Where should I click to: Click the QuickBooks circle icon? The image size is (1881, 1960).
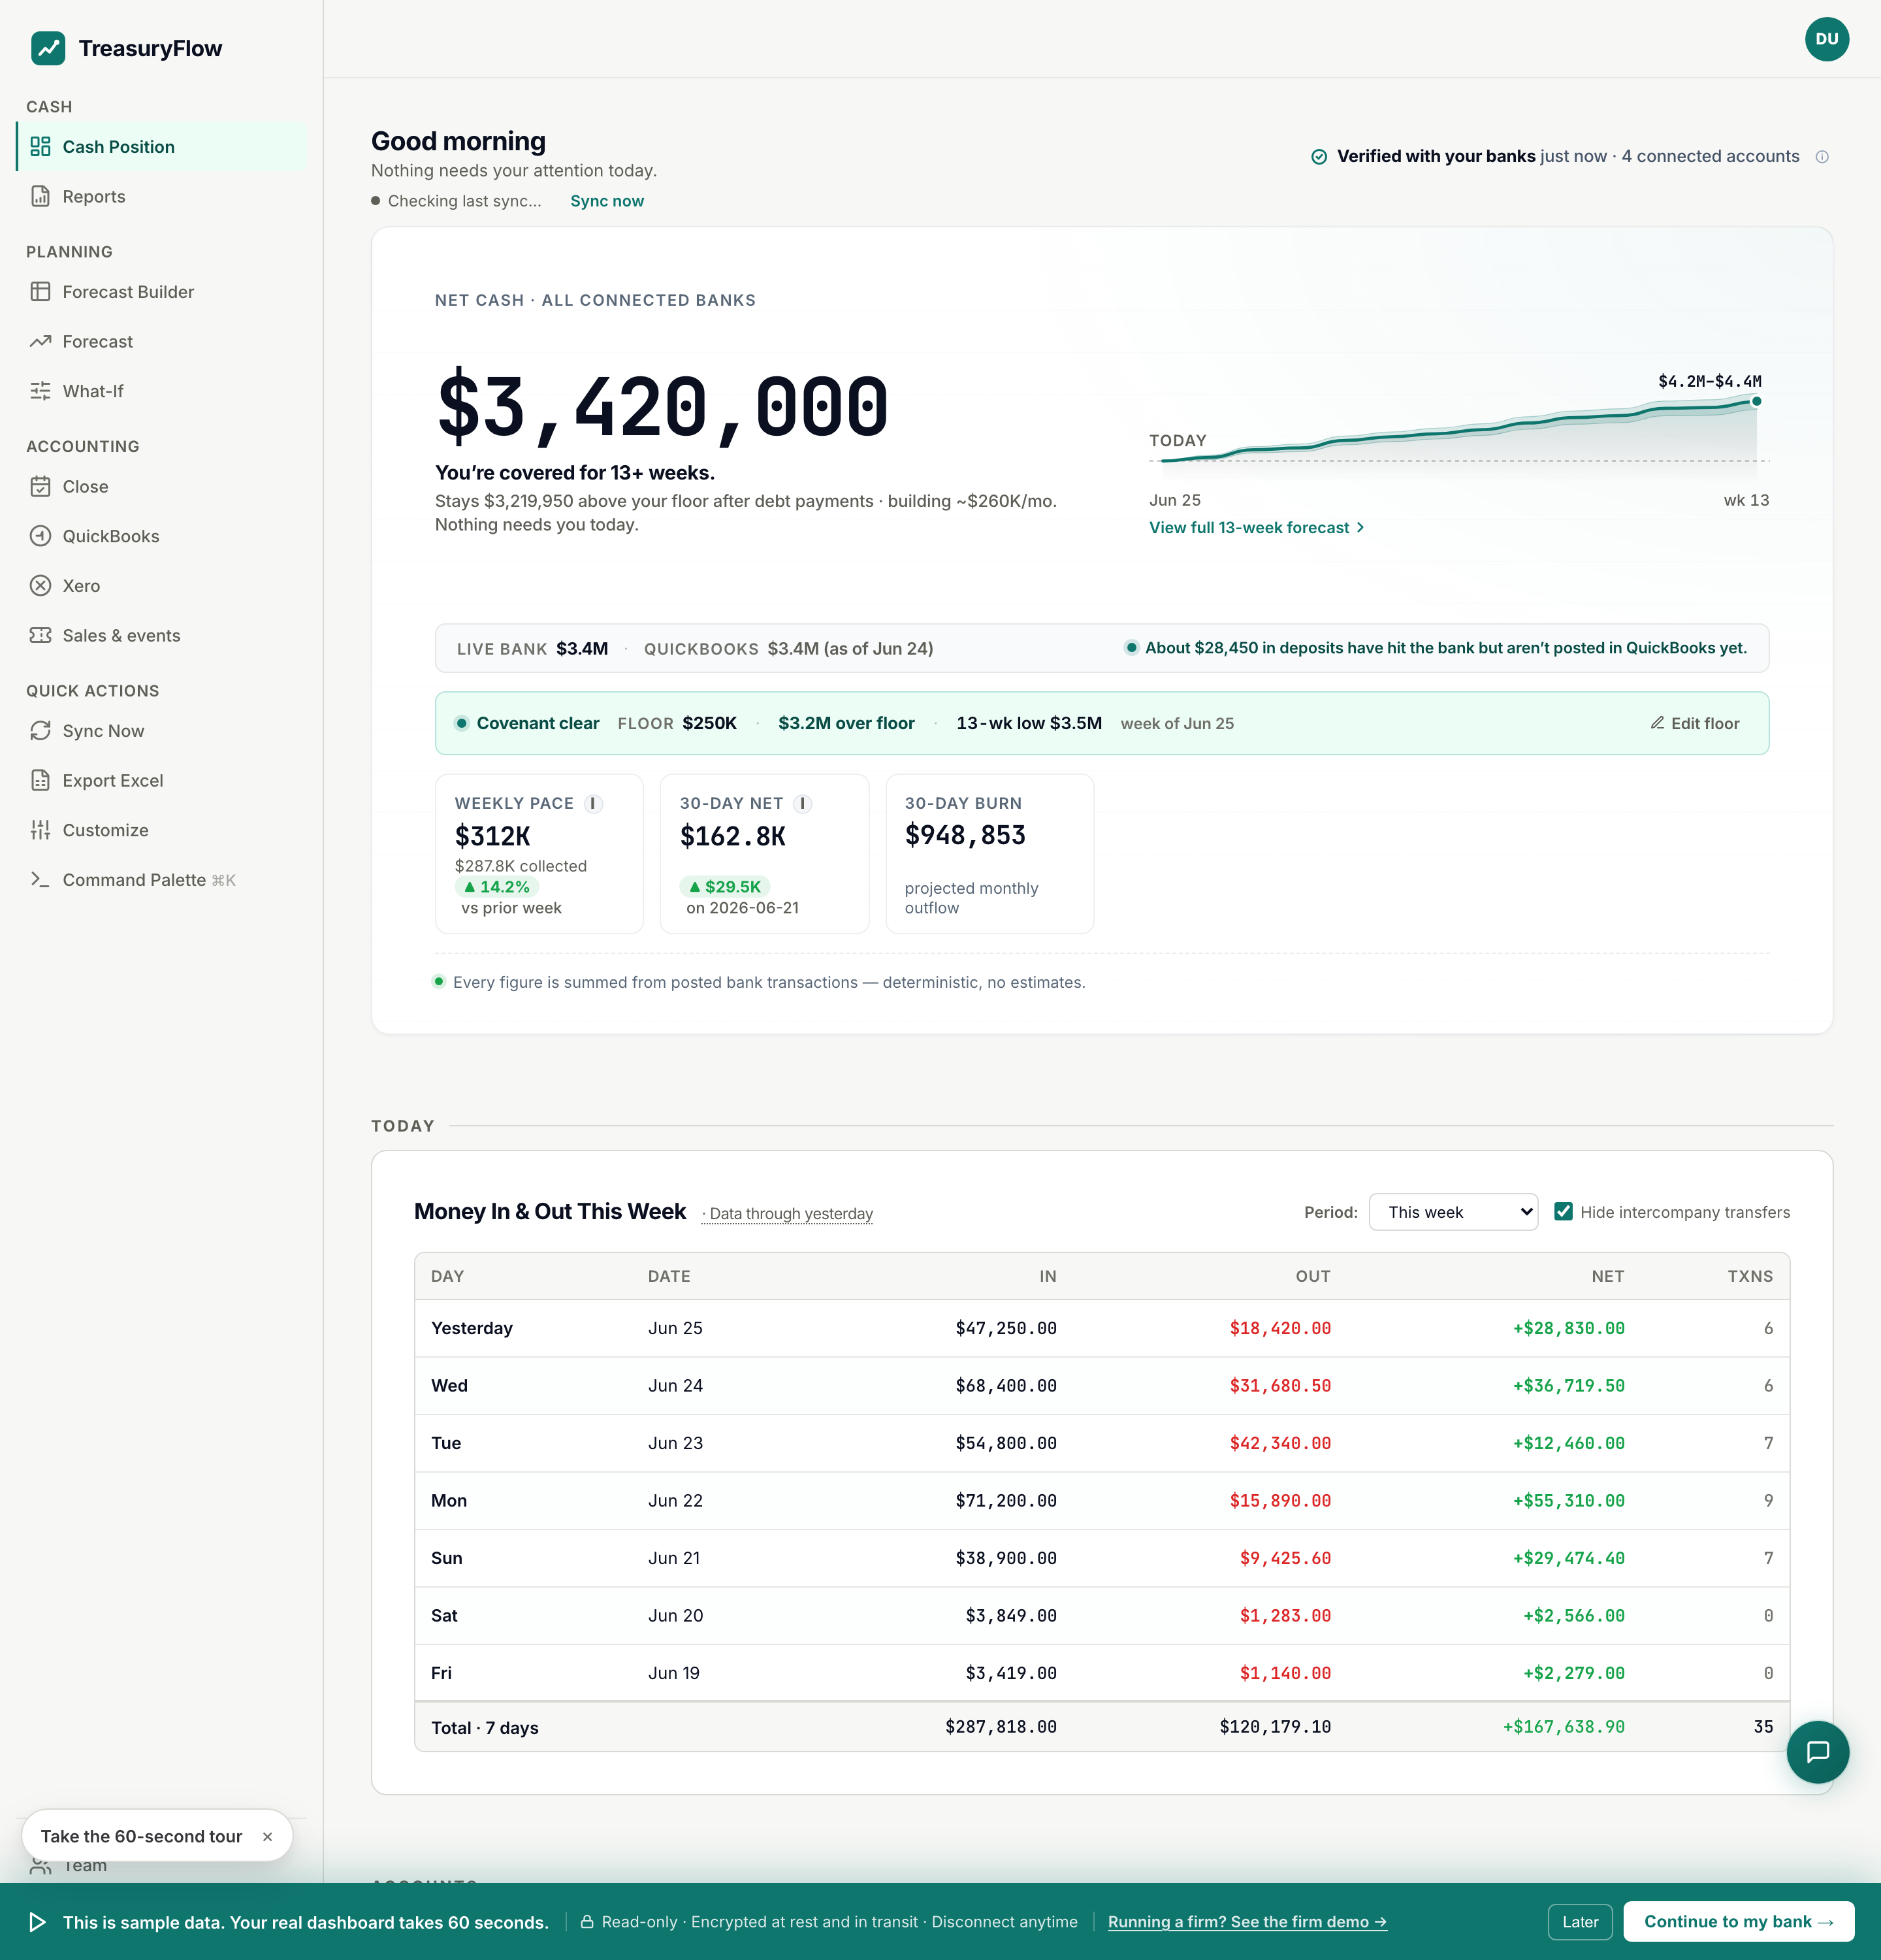[x=40, y=536]
